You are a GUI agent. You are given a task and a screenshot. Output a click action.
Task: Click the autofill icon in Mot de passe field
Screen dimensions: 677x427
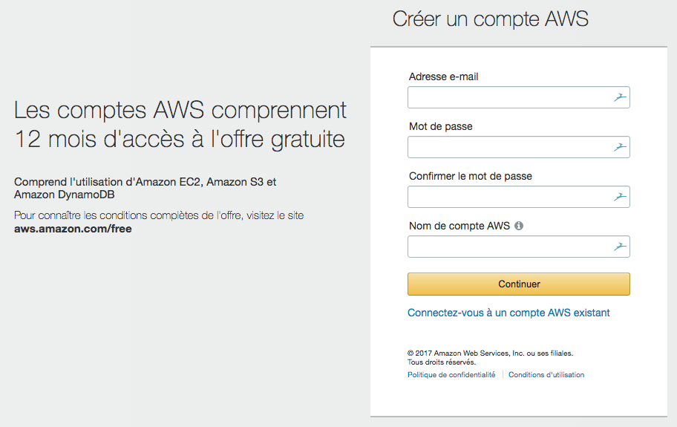[620, 147]
